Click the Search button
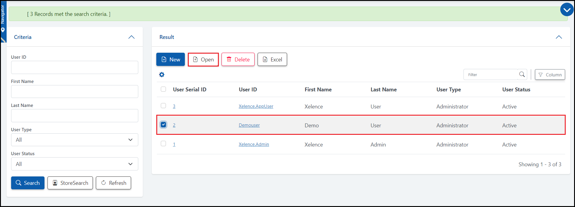Screen dimensions: 575x207 click(28, 183)
